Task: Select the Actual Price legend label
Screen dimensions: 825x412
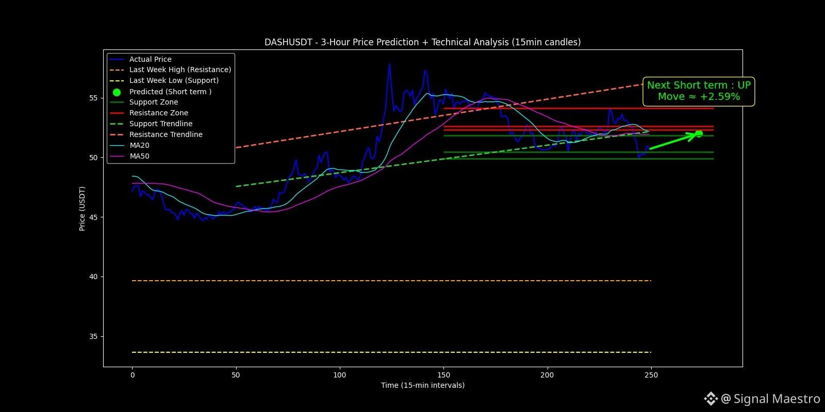Action: pyautogui.click(x=150, y=59)
